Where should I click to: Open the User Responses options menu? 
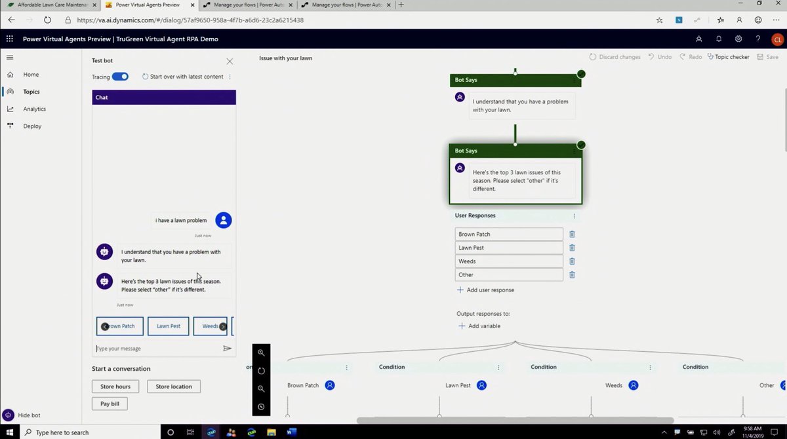(575, 216)
